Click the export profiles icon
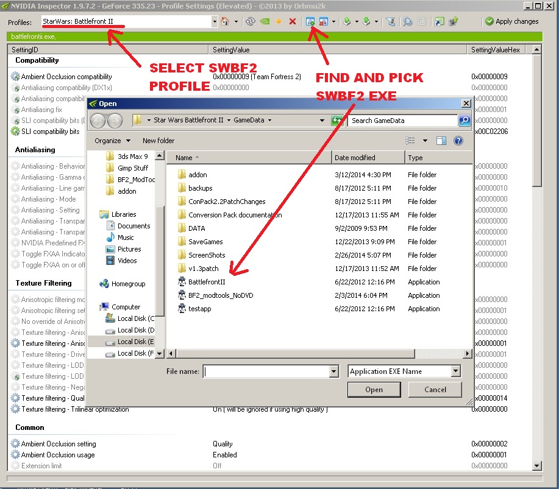559x489 pixels. click(347, 21)
